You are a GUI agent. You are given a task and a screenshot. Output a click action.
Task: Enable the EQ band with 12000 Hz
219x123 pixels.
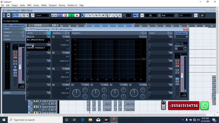pos(53,37)
